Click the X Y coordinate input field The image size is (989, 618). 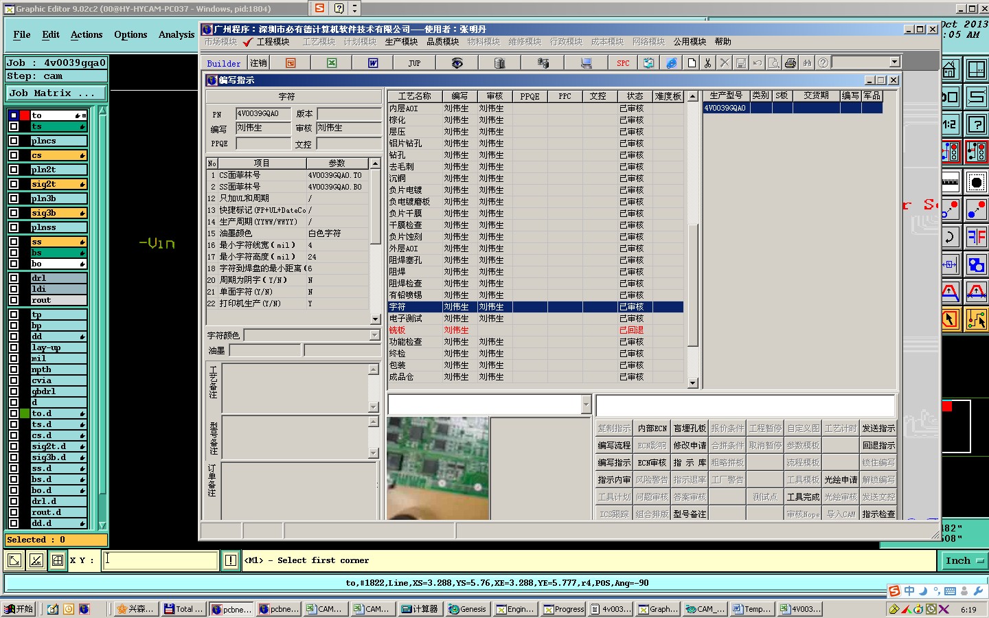(x=161, y=560)
